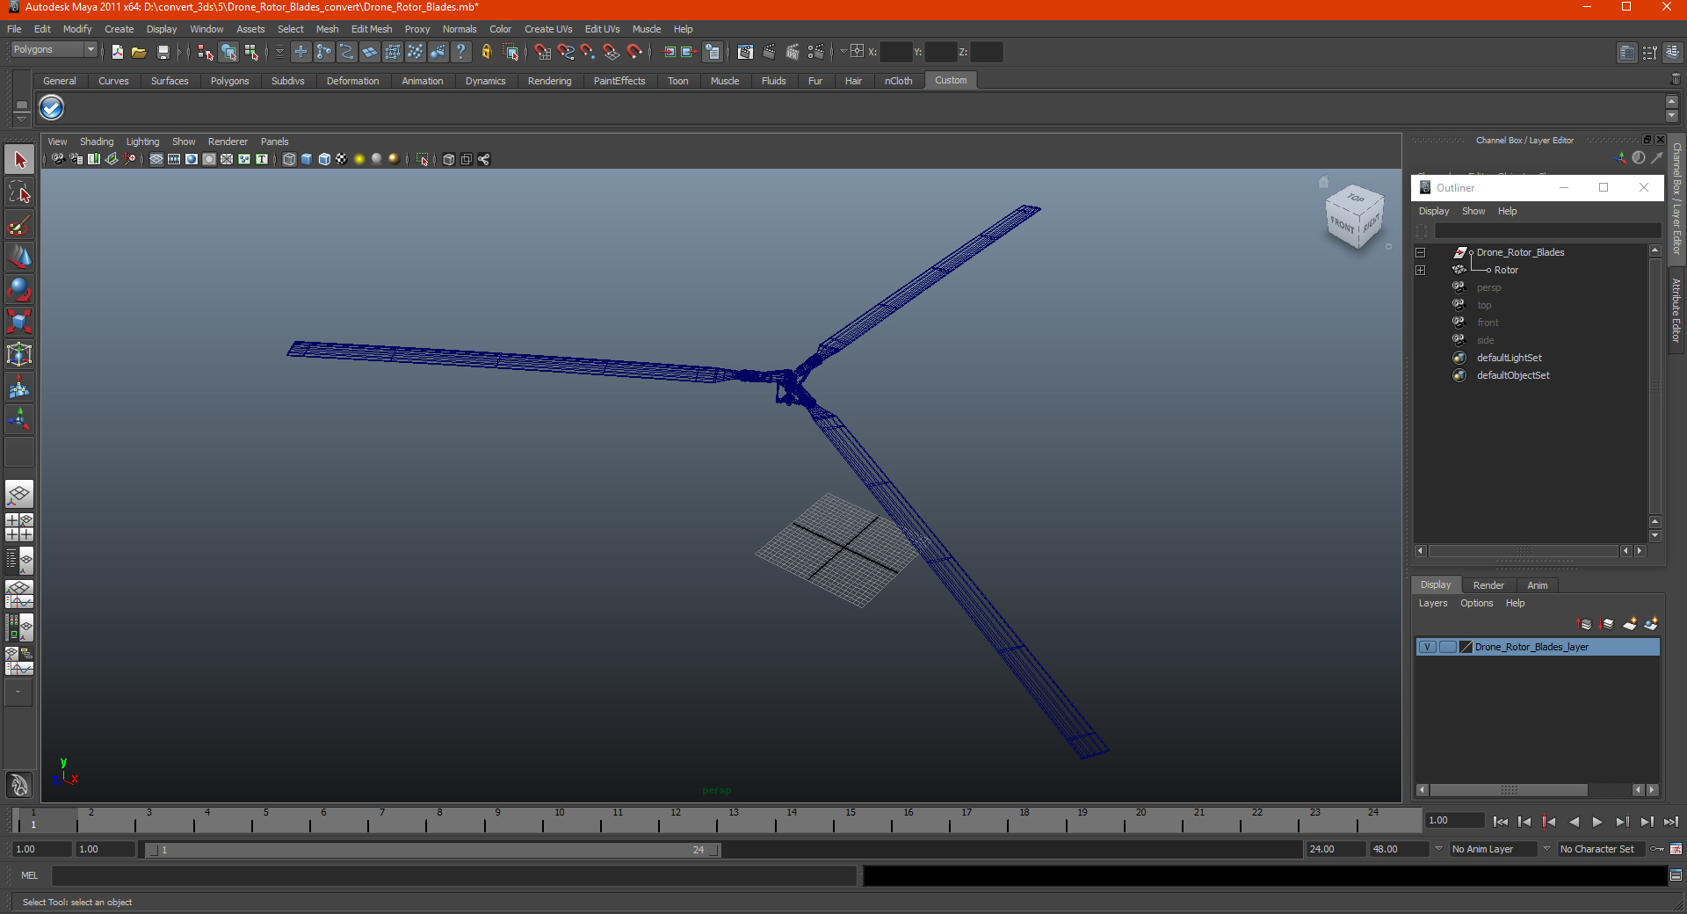Open the Edit Mesh menu

pyautogui.click(x=372, y=29)
